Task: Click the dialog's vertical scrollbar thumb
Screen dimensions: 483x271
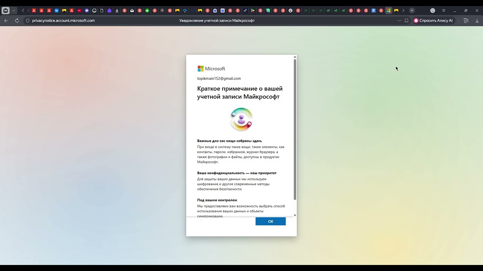Action: tap(295, 129)
